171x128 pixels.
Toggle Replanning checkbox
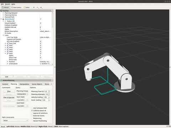32,118
